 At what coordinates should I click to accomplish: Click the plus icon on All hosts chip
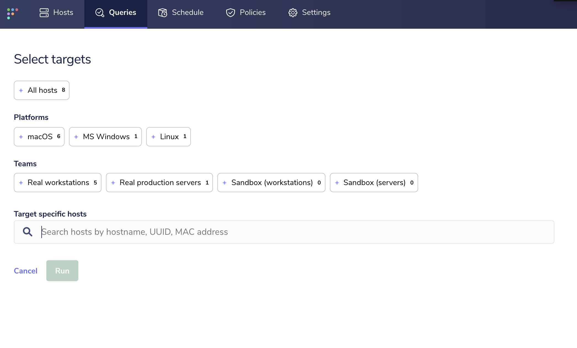pyautogui.click(x=21, y=90)
